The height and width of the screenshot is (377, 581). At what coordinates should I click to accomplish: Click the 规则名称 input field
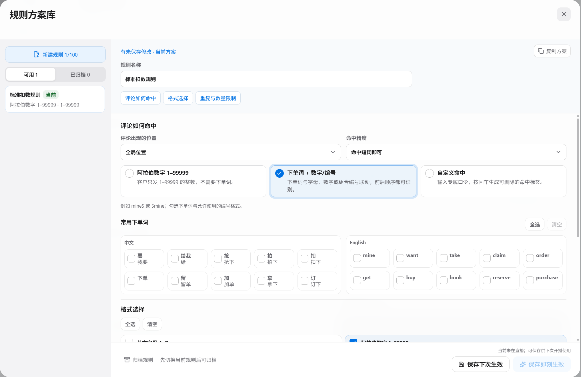click(x=266, y=79)
